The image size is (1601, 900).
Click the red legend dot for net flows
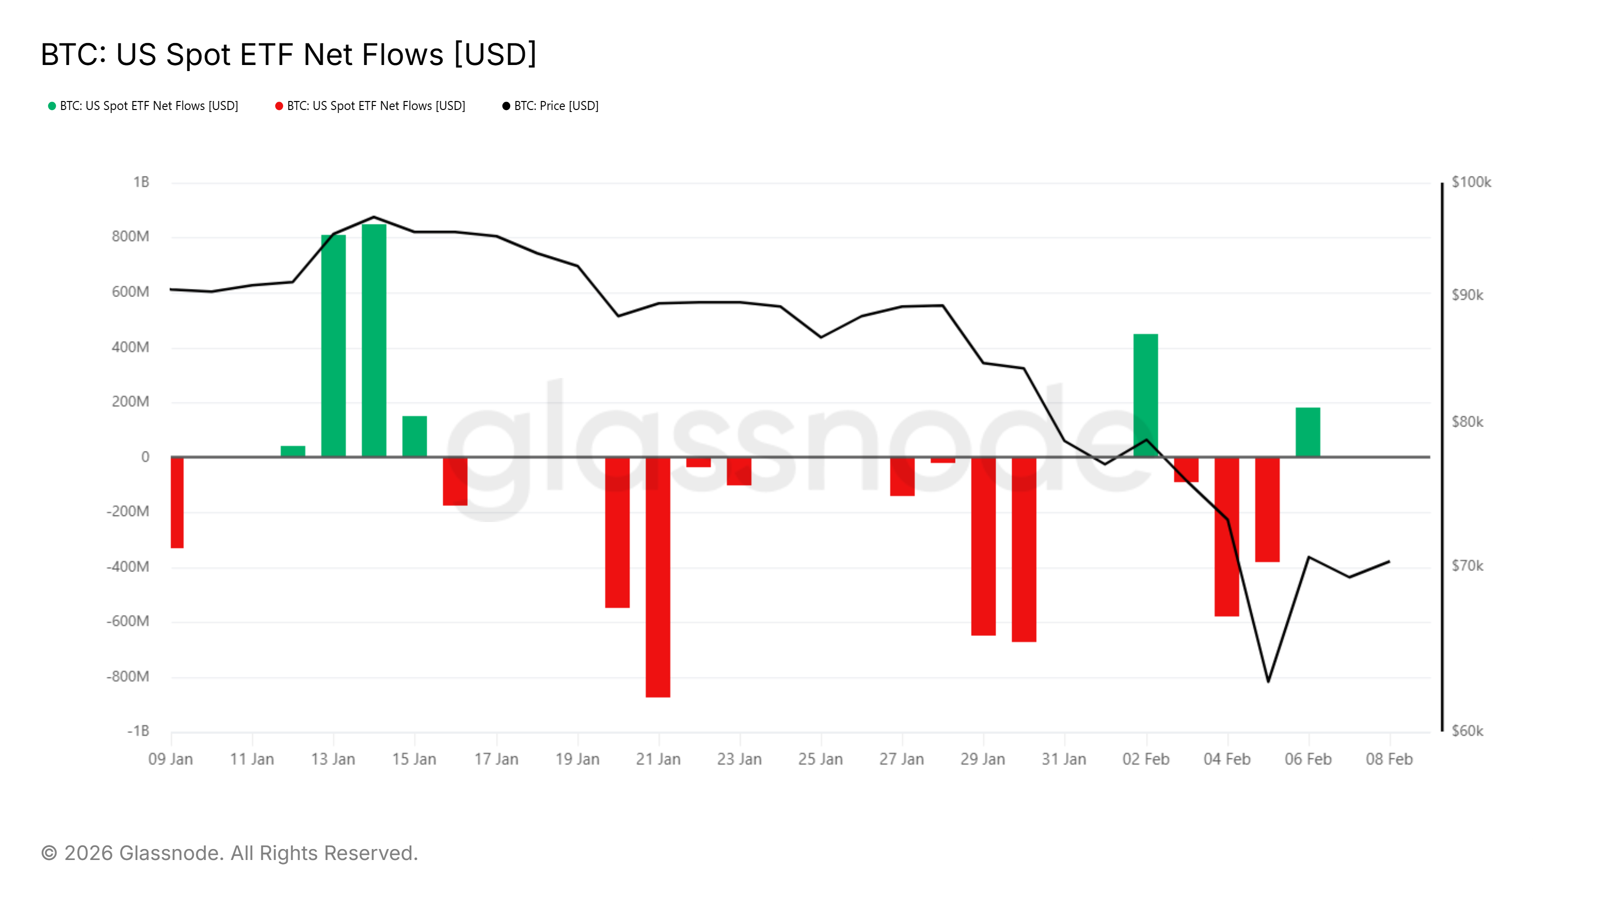pos(279,106)
